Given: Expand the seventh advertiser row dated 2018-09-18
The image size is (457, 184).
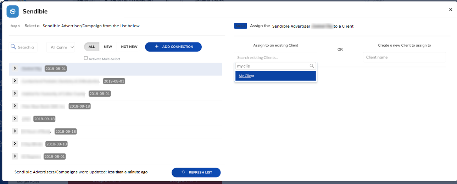Looking at the screenshot, I should [x=15, y=144].
